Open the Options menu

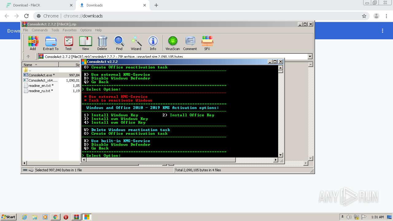pos(86,30)
